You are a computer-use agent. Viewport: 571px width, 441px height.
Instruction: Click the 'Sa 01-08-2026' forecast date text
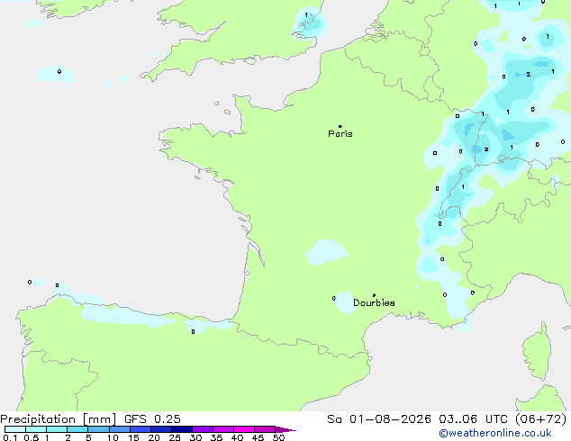(379, 419)
